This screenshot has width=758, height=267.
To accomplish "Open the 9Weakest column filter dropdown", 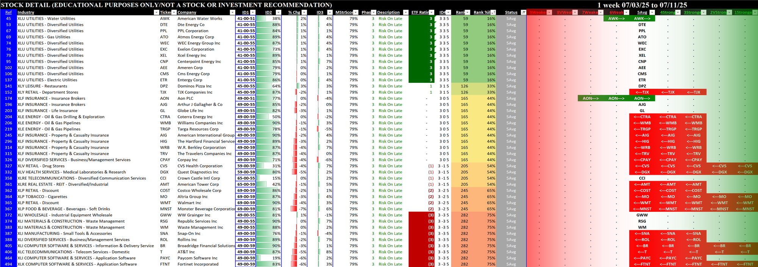I will 549,12.
